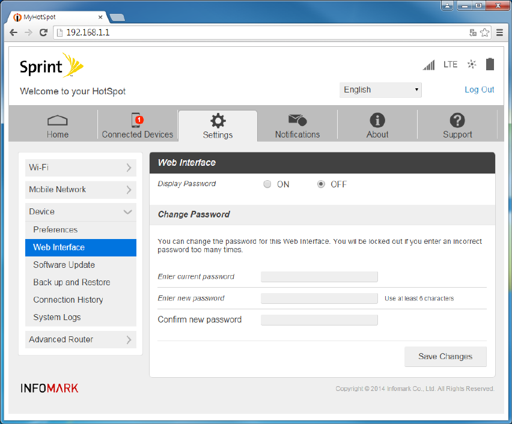Reload the page with refresh icon

pyautogui.click(x=43, y=32)
